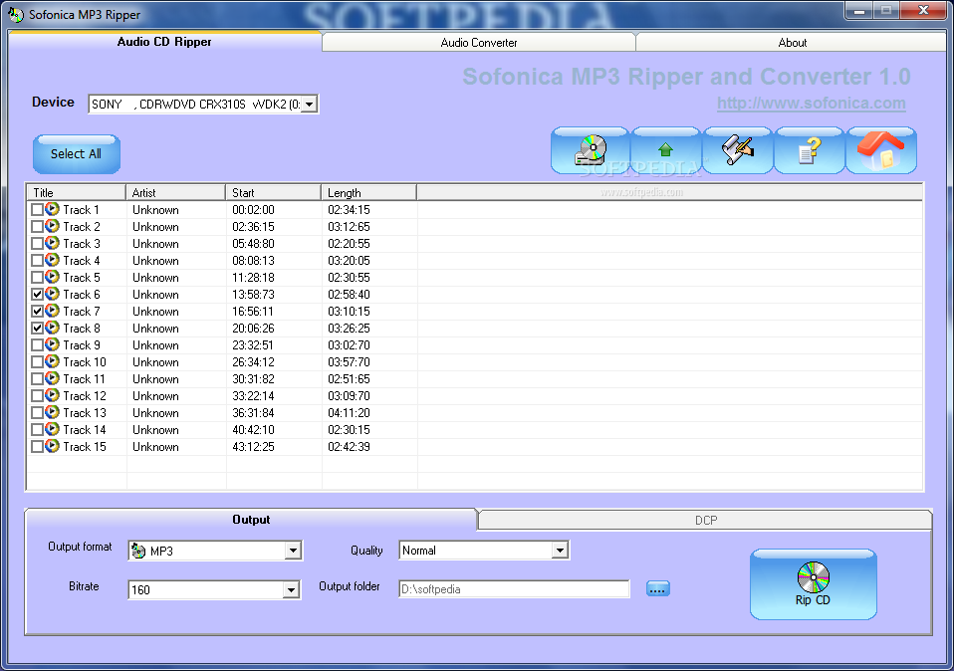
Task: Open the help question-mark icon
Action: [810, 150]
